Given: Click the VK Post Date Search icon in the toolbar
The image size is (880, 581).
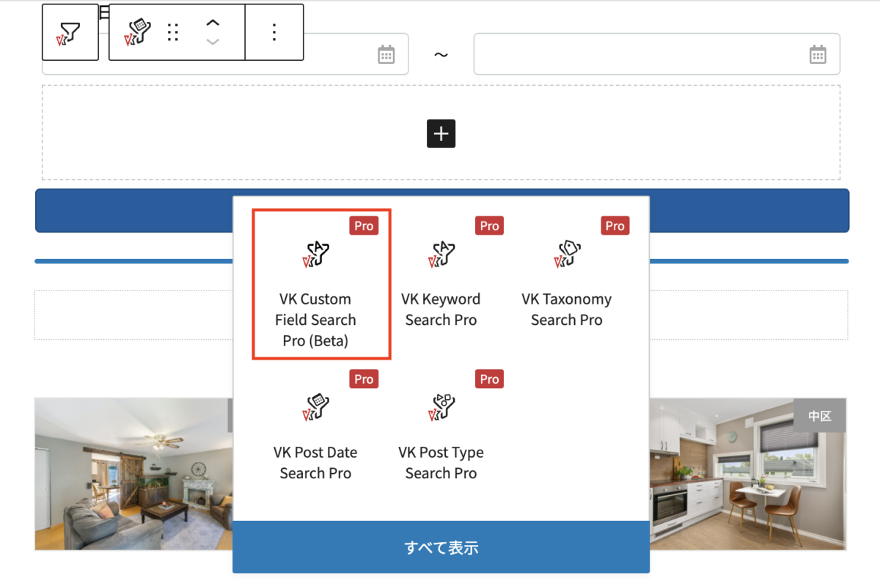Looking at the screenshot, I should click(134, 32).
